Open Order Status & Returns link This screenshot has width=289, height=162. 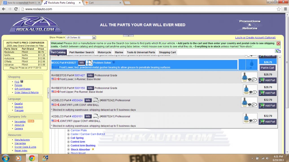(x=26, y=92)
